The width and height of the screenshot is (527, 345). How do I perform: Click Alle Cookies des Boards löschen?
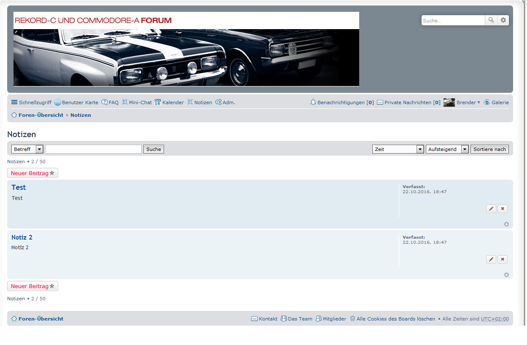pos(392,319)
